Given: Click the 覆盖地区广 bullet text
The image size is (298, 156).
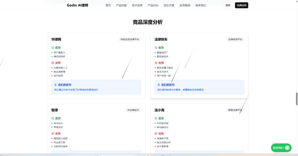Looking at the screenshot, I should [x=162, y=52].
